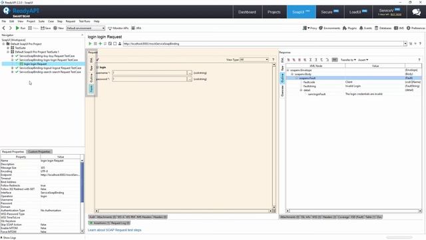
Task: Click help icon at endpoint bar end
Action: pyautogui.click(x=420, y=43)
